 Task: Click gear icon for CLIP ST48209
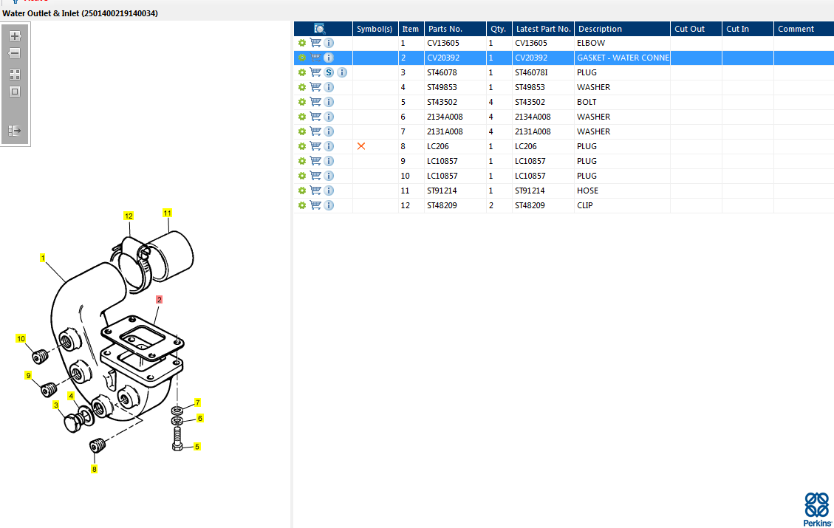(302, 205)
